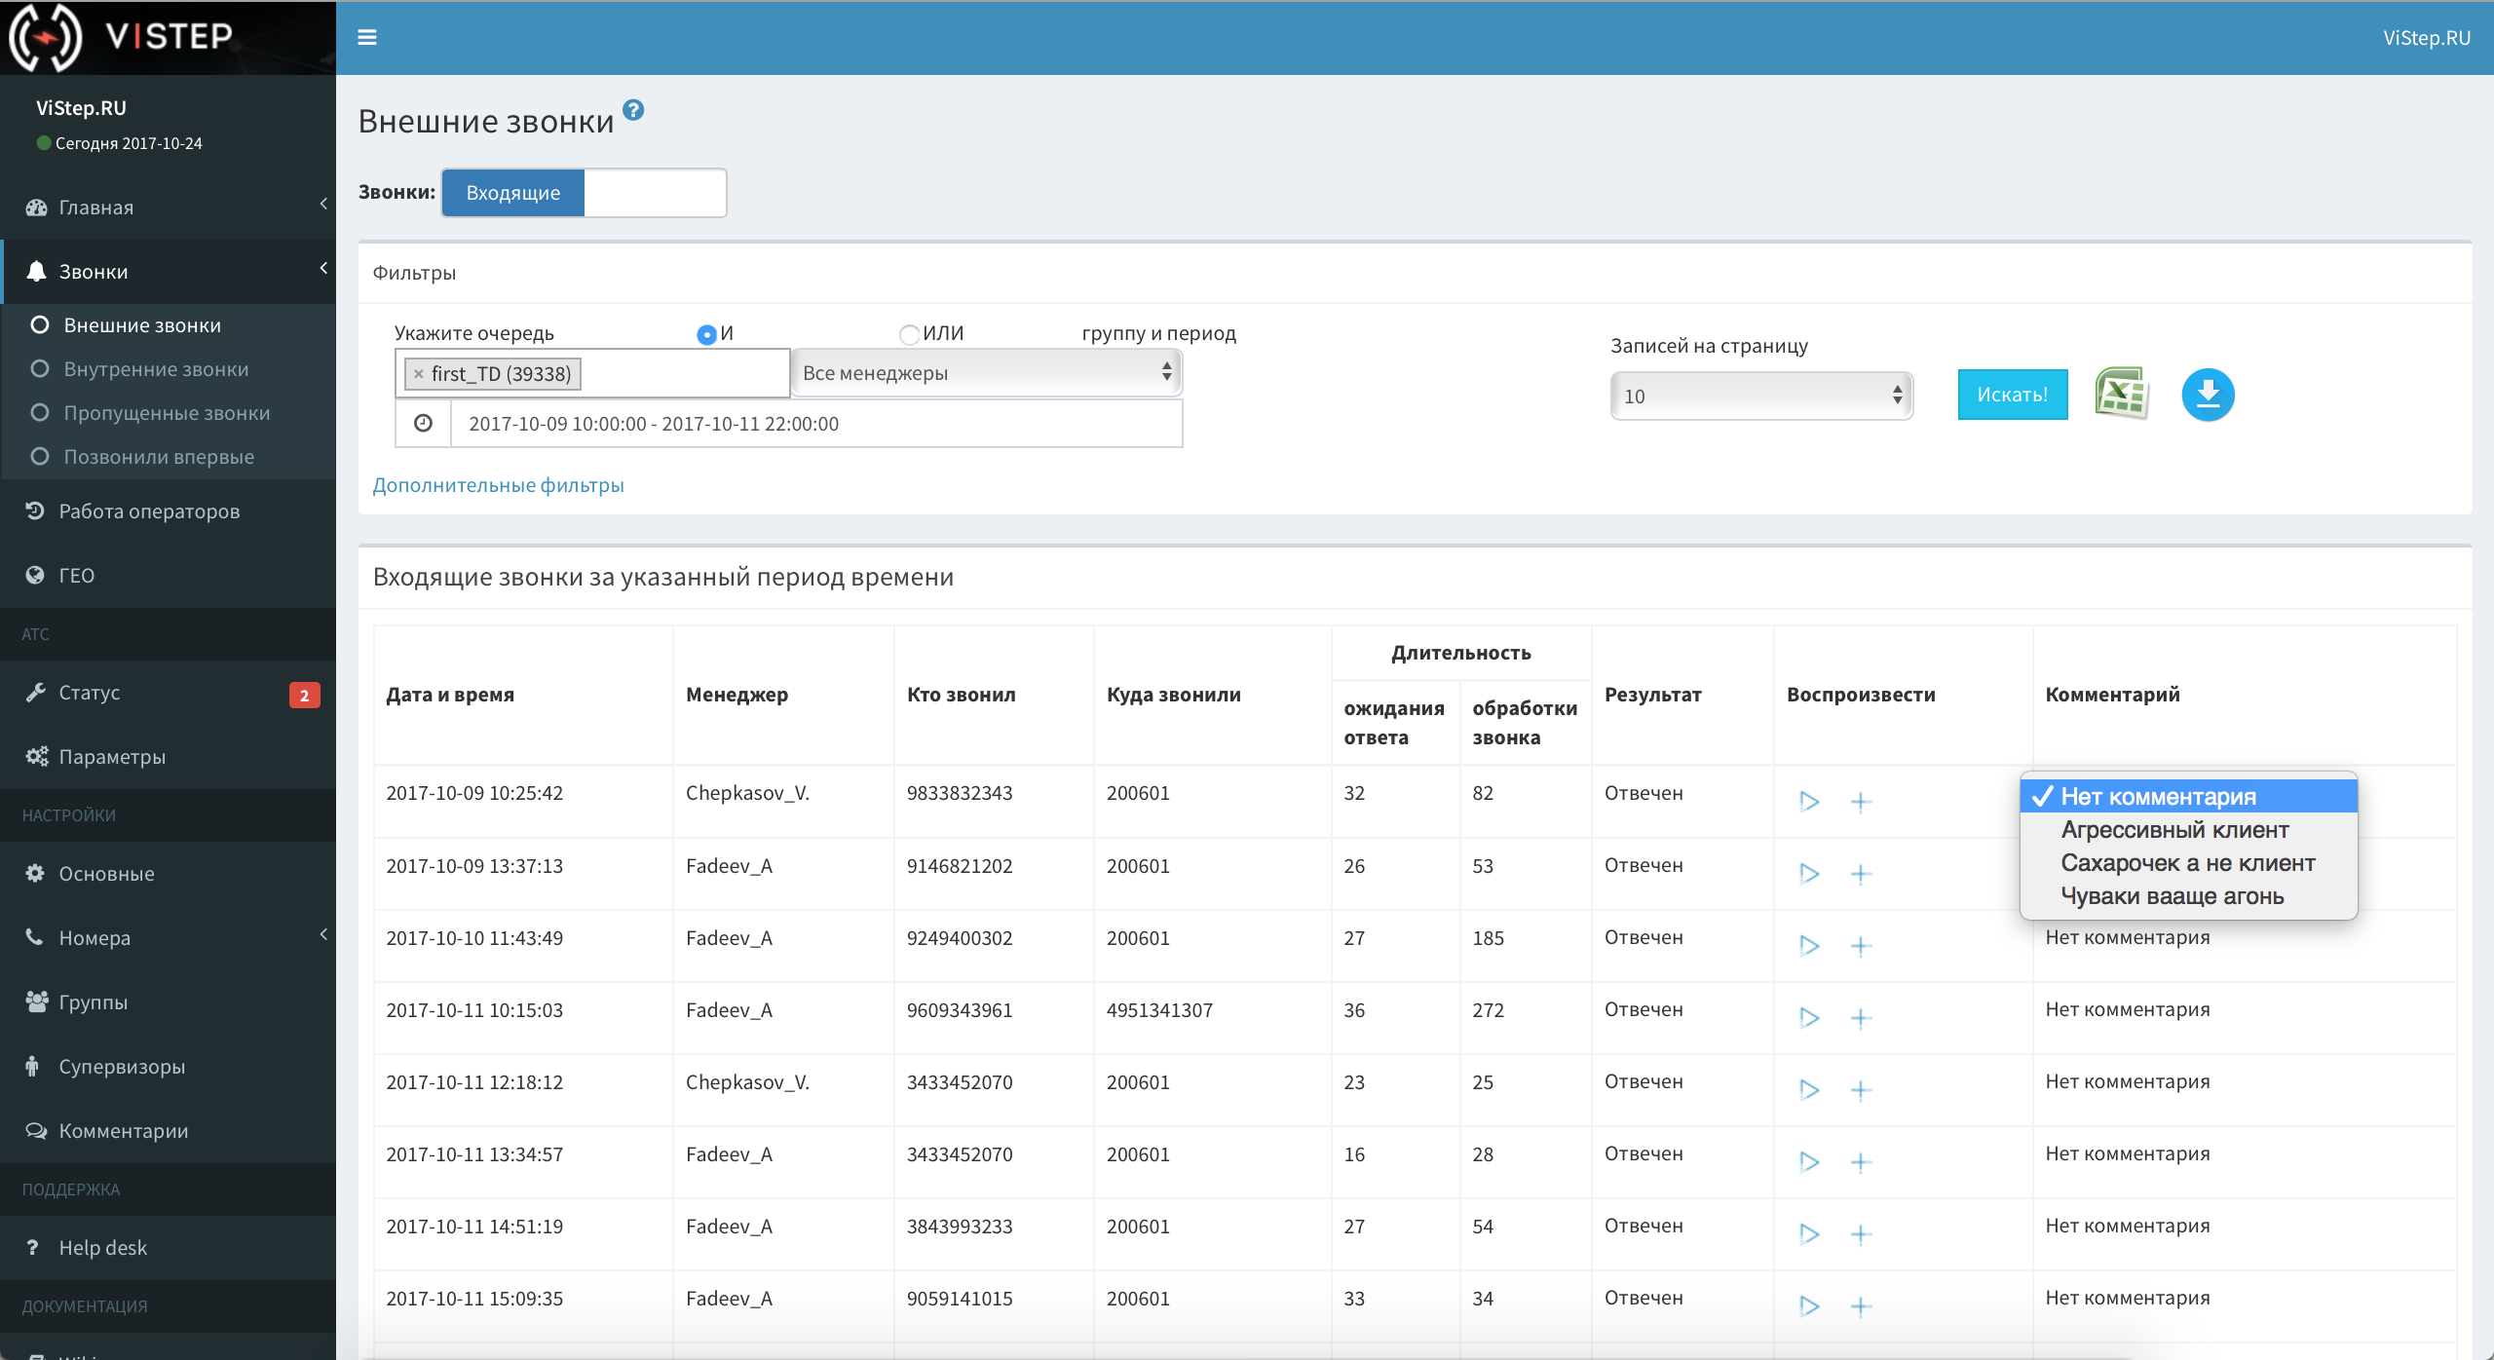Collapse the Звонки sidebar section
The height and width of the screenshot is (1360, 2494).
point(322,267)
